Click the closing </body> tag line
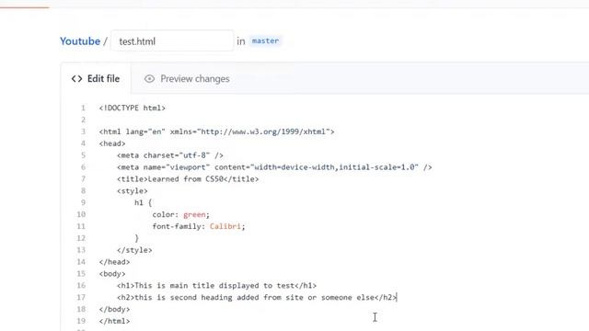This screenshot has height=331, width=589. (114, 309)
